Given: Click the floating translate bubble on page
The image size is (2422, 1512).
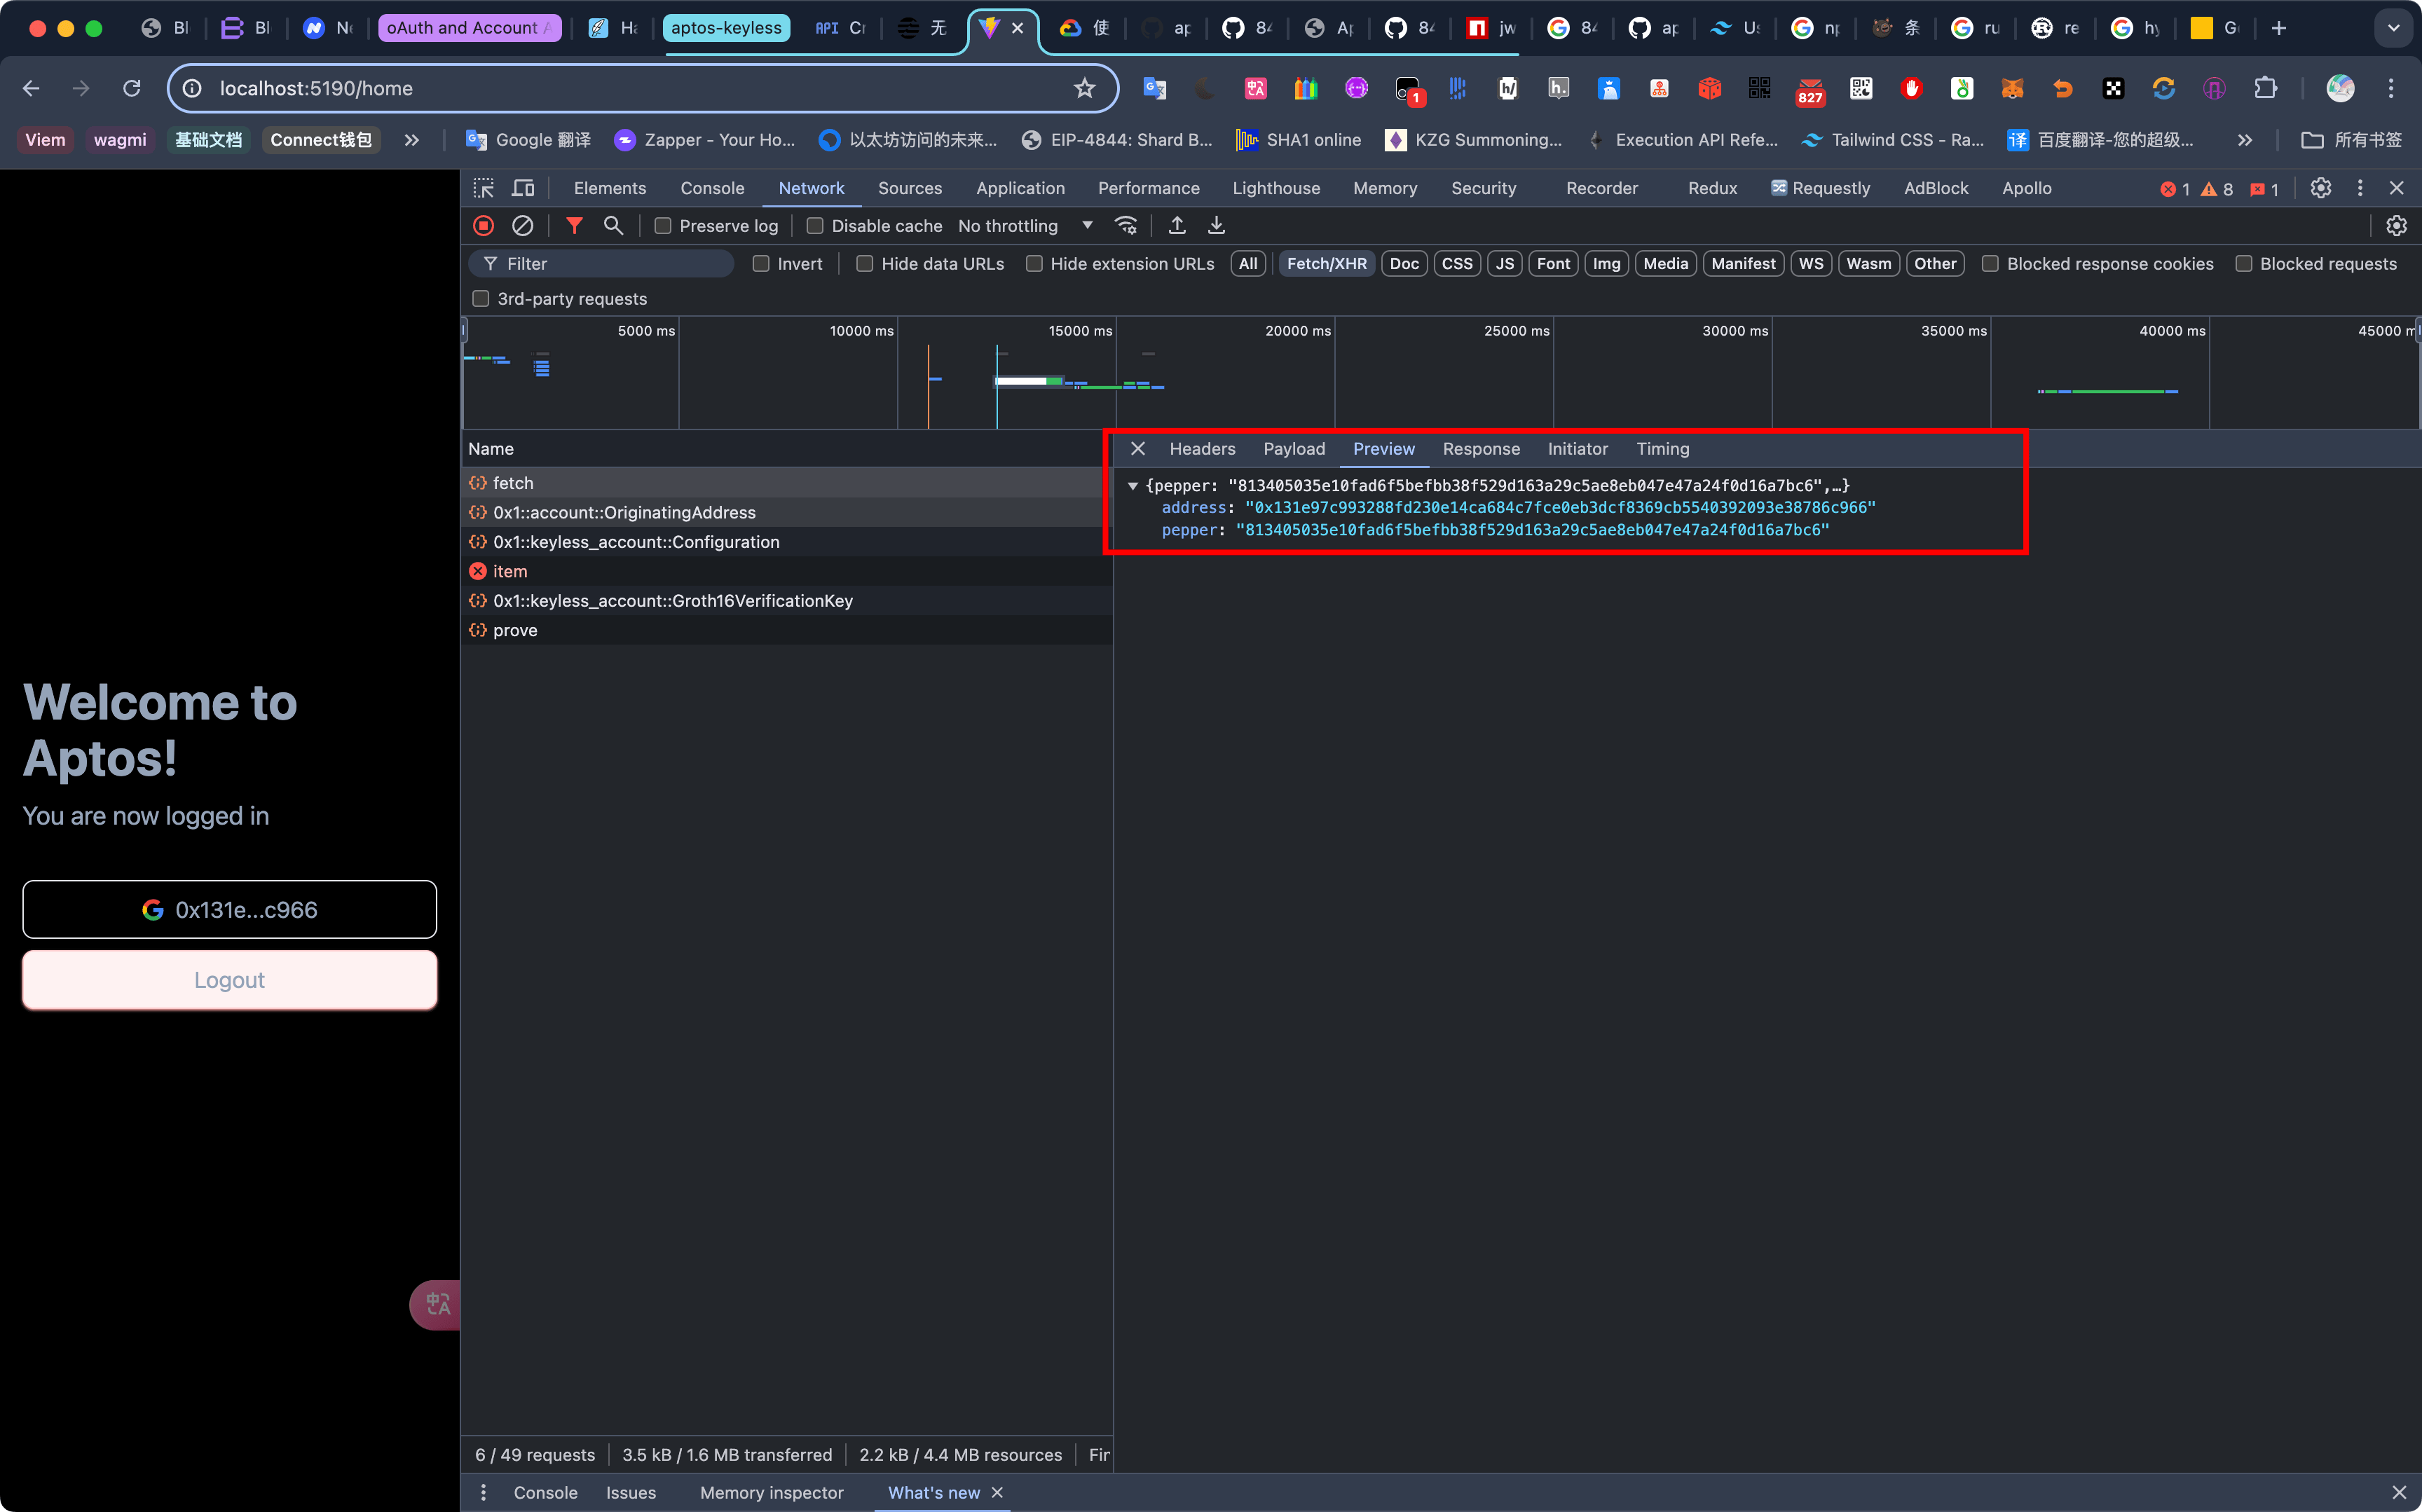Looking at the screenshot, I should [436, 1304].
